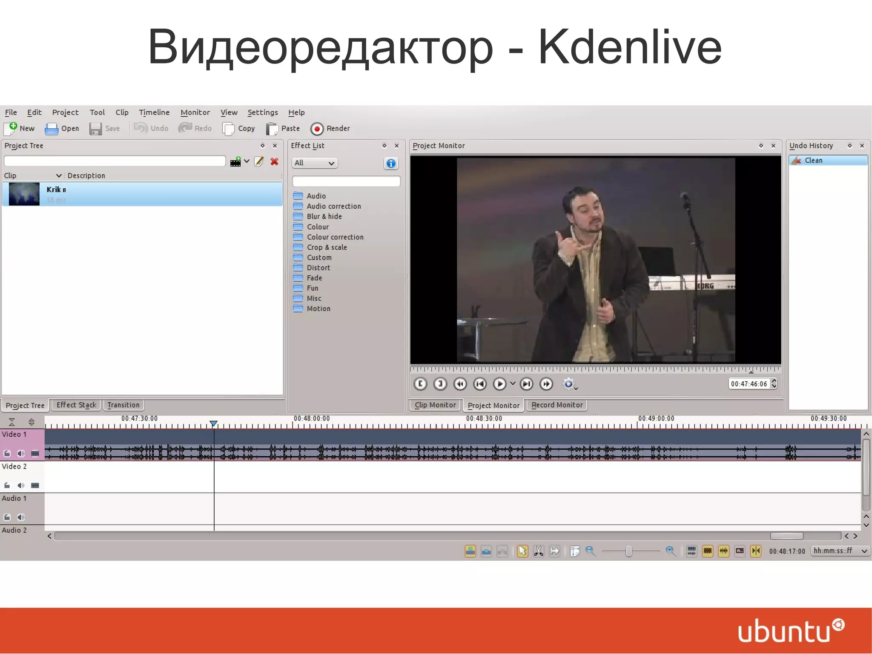Screen dimensions: 872x654
Task: Click the monitor timecode stepper arrows
Action: (774, 383)
